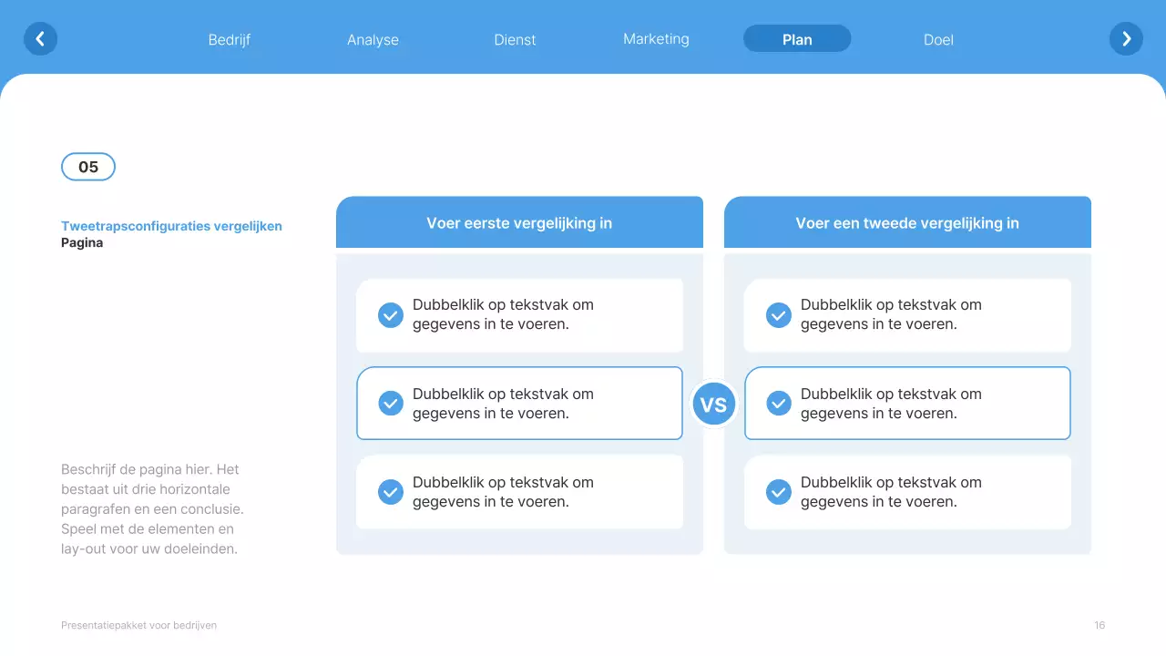Navigate to the Bedrijf section

pyautogui.click(x=230, y=39)
